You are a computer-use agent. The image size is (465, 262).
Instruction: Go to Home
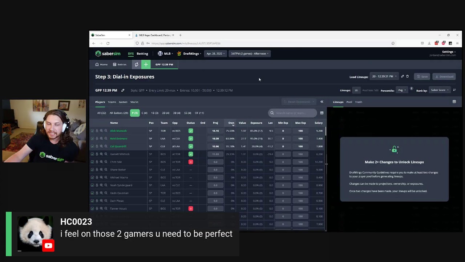click(101, 64)
